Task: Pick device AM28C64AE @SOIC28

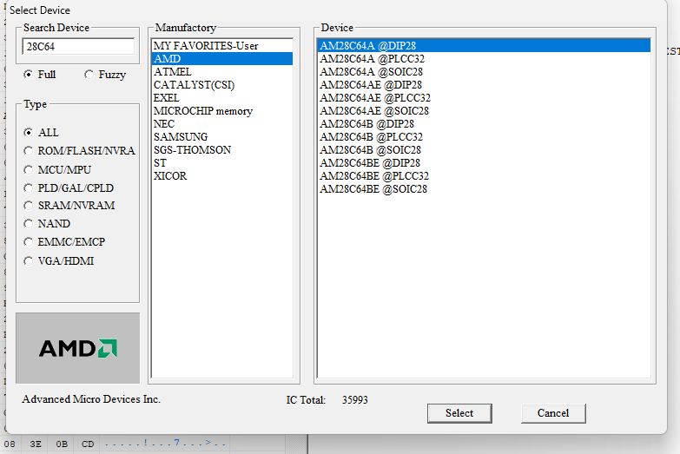Action: click(373, 111)
